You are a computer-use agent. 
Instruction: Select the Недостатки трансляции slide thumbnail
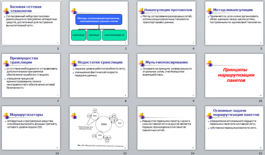tap(99, 76)
